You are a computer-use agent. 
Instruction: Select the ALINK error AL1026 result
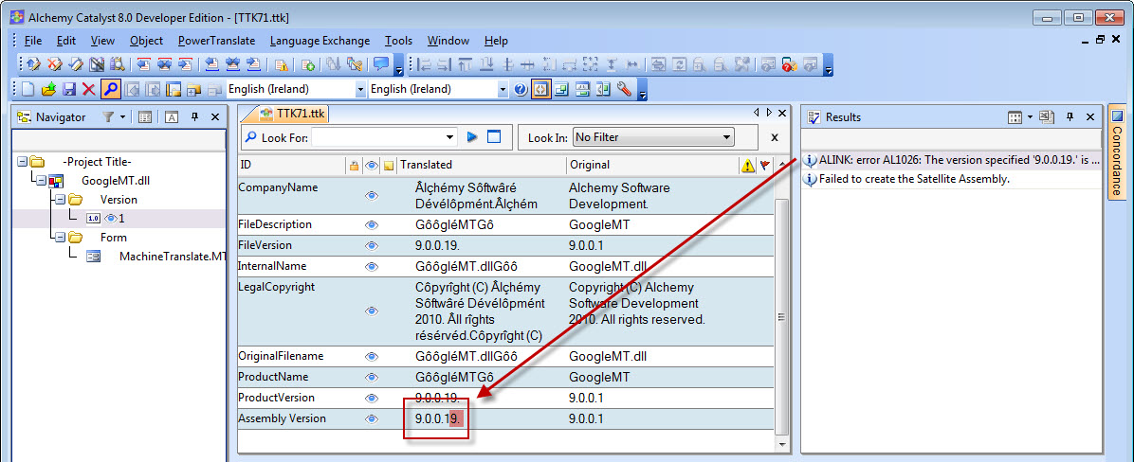[953, 161]
